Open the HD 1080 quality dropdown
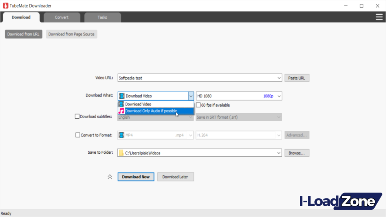Screen dimensions: 386x217 coord(279,96)
